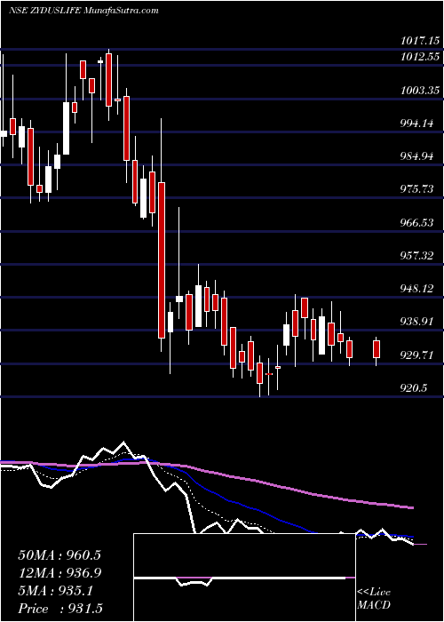Click the 1017.15 price level label
The width and height of the screenshot is (444, 622).
(x=420, y=41)
